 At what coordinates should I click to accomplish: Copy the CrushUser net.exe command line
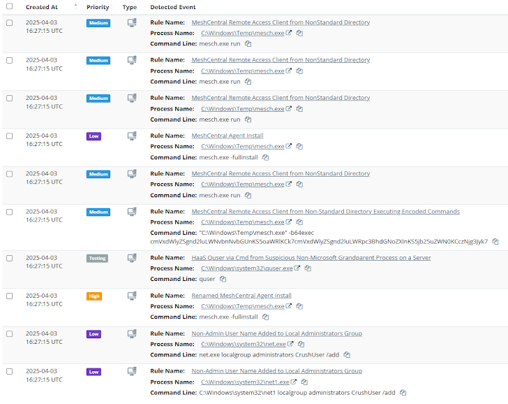347,354
